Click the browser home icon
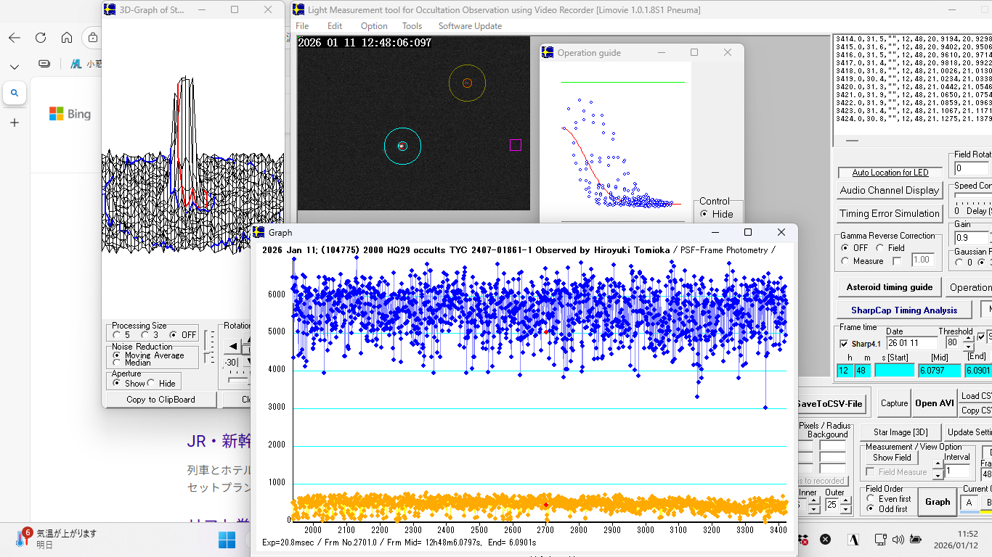The height and width of the screenshot is (557, 992). tap(67, 38)
